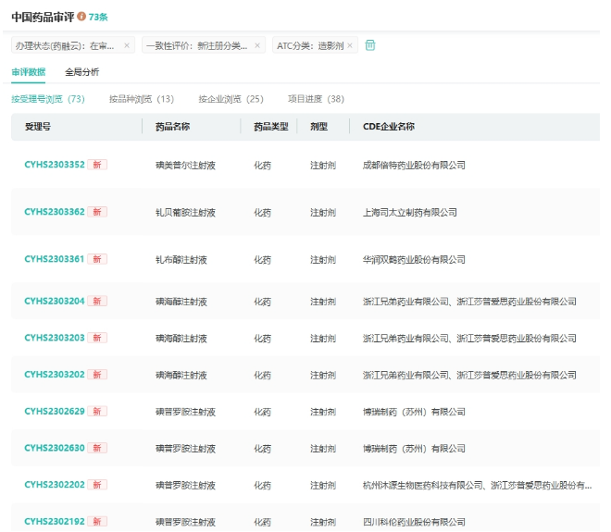Click the 新 badge beside CYHS2302202
The height and width of the screenshot is (532, 611).
[97, 485]
